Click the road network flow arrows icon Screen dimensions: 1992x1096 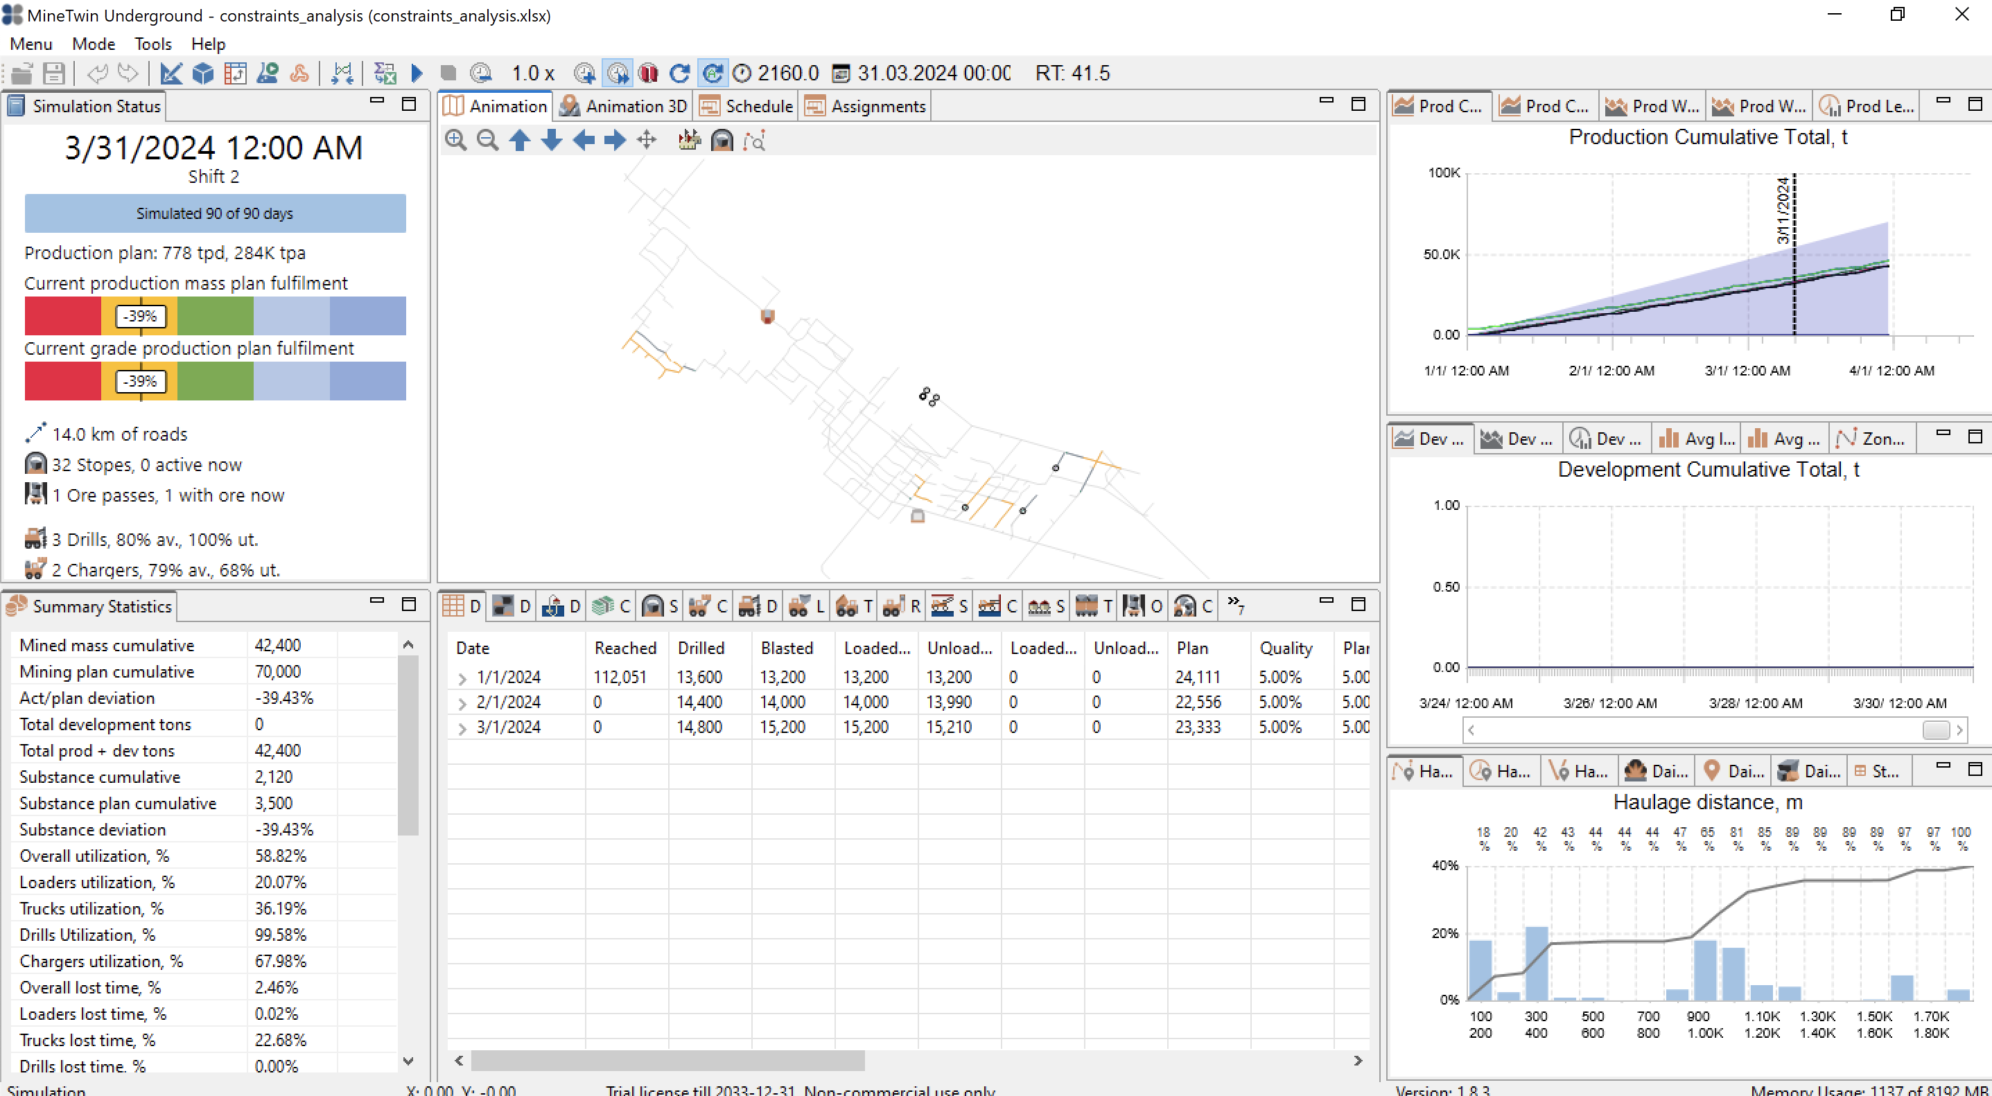(x=342, y=73)
